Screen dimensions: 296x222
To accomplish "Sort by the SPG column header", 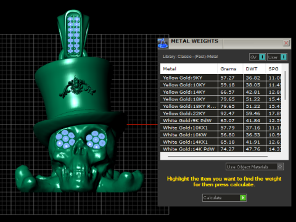I will pyautogui.click(x=274, y=69).
